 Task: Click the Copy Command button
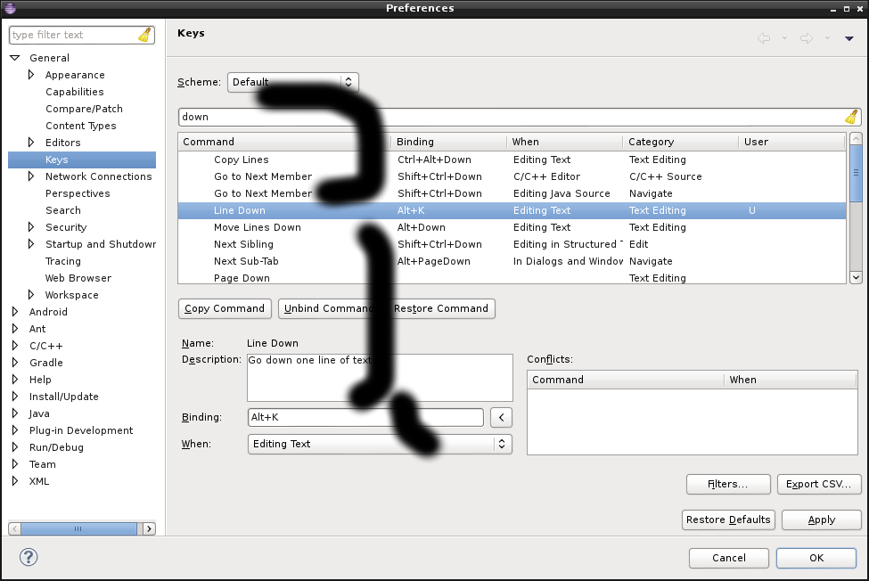tap(225, 308)
